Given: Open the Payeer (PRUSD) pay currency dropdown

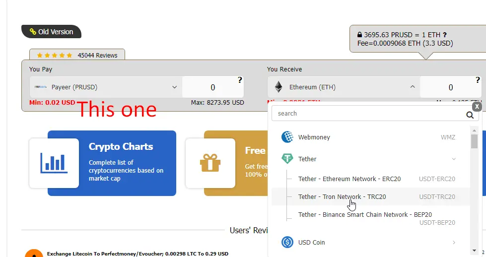Looking at the screenshot, I should 106,87.
